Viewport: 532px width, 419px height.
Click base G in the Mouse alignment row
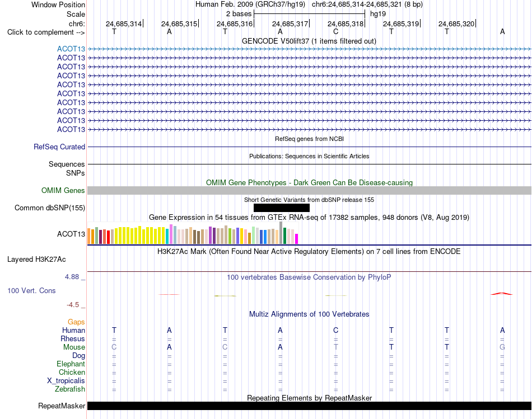tap(502, 347)
